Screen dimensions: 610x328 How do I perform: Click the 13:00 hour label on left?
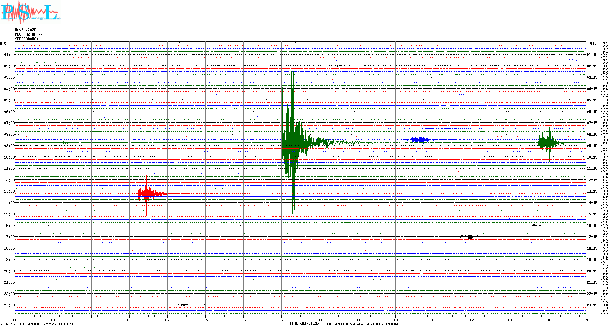9,191
